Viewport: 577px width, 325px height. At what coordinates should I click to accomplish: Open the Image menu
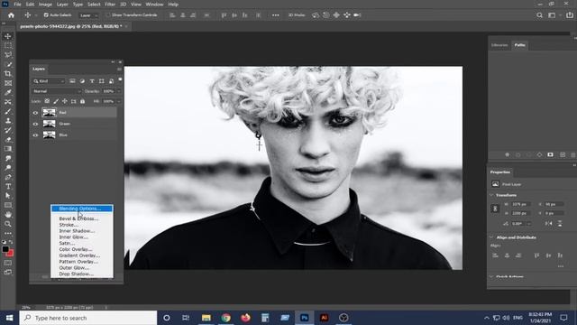click(x=45, y=5)
